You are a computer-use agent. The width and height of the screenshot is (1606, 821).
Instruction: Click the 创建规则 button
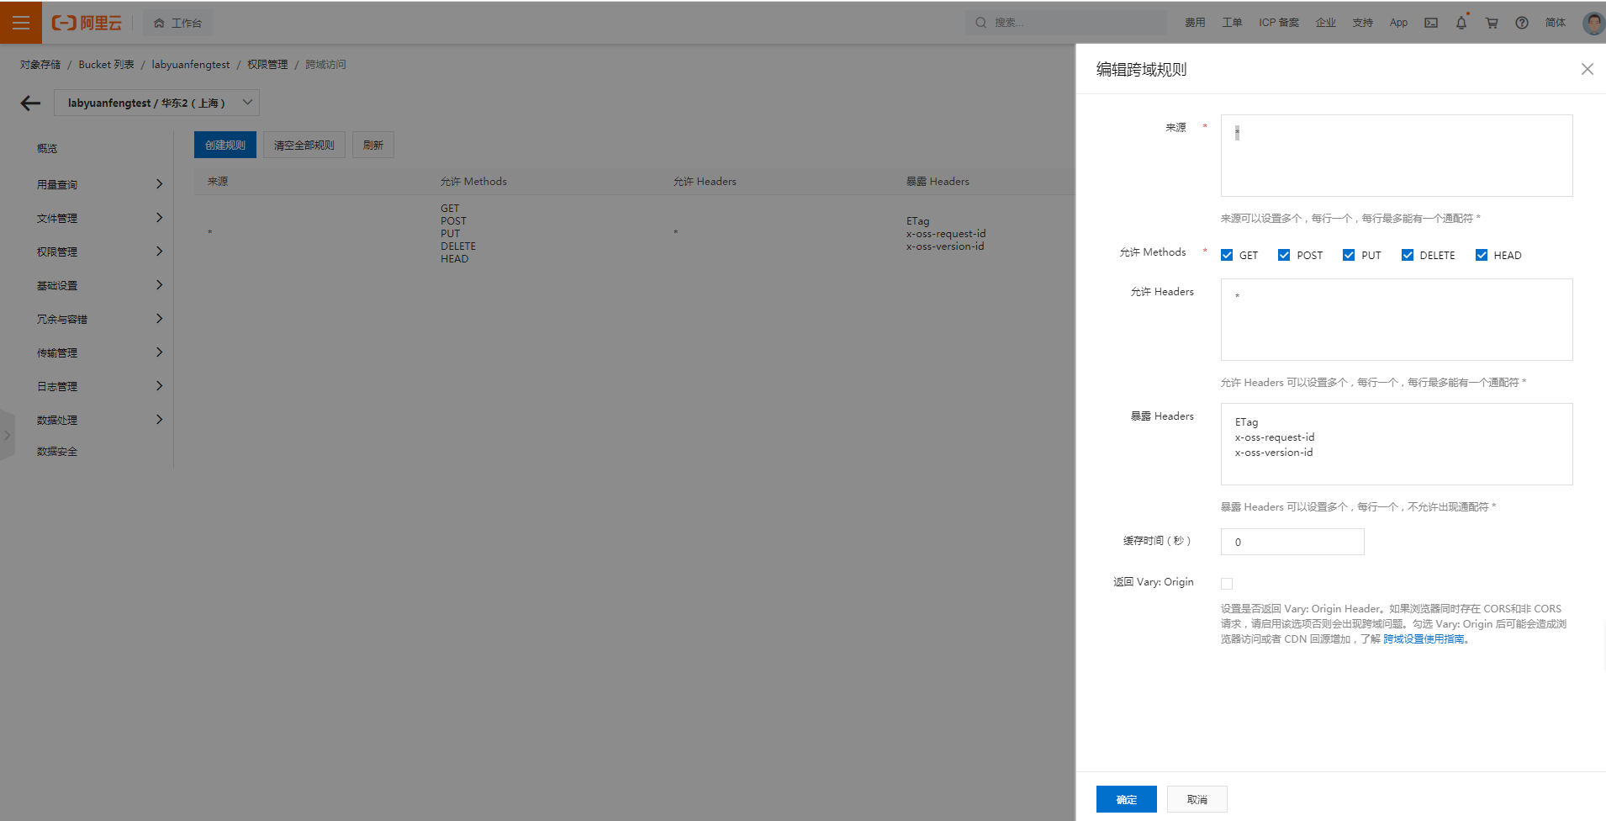[225, 145]
